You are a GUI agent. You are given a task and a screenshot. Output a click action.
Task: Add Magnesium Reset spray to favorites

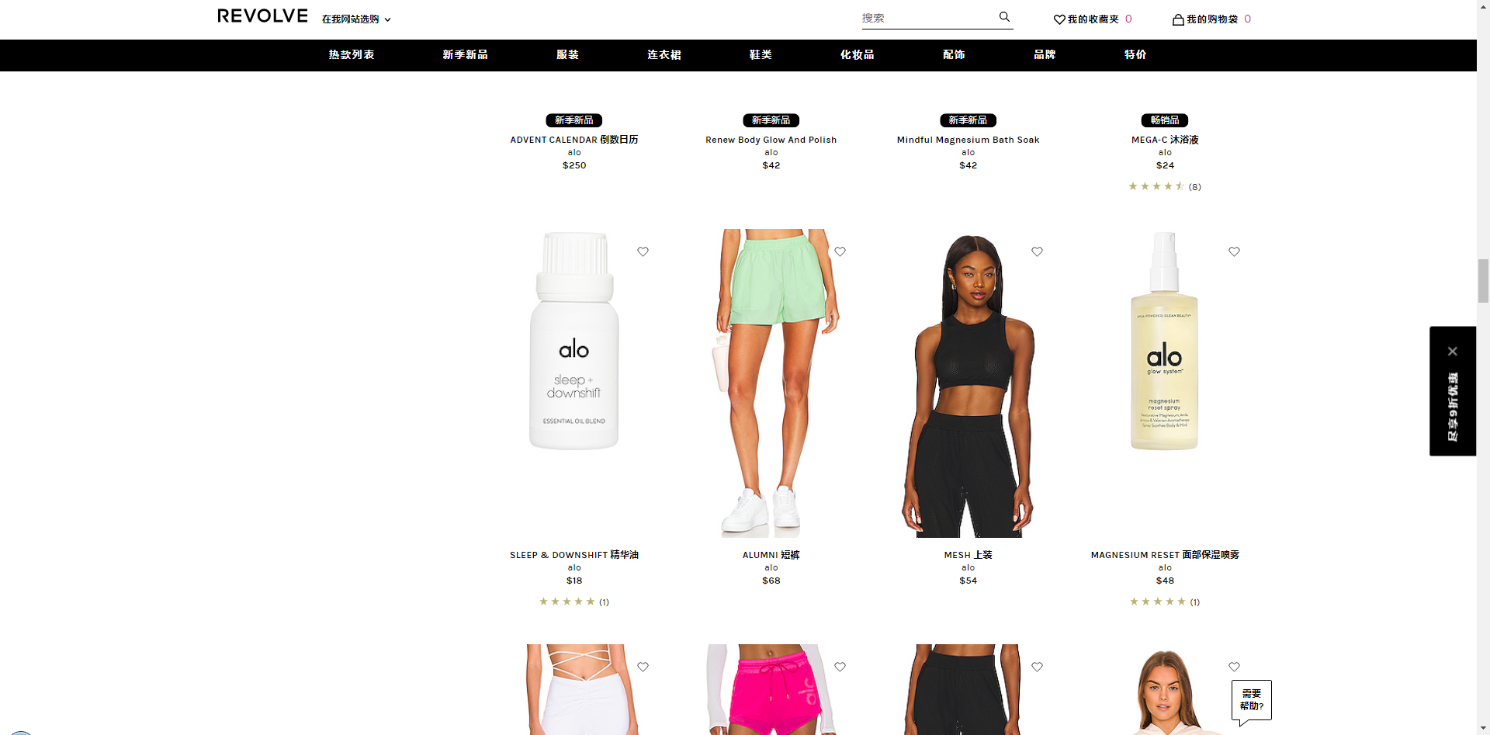tap(1234, 251)
